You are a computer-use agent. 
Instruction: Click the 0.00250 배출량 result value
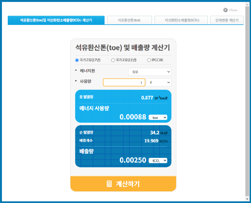pyautogui.click(x=133, y=160)
